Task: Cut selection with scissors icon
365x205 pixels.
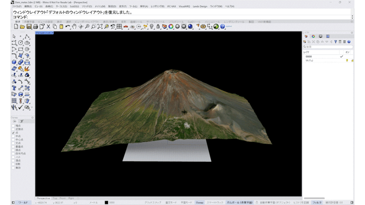Action: [x=48, y=27]
